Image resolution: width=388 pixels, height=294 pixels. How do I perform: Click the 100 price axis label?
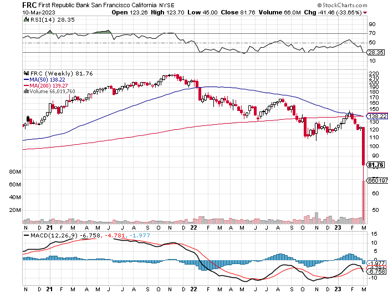click(x=374, y=146)
